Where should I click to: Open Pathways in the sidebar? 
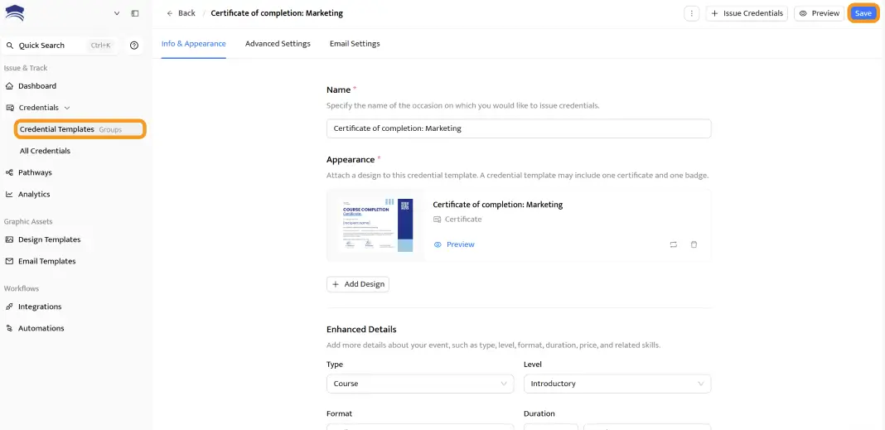[x=35, y=172]
